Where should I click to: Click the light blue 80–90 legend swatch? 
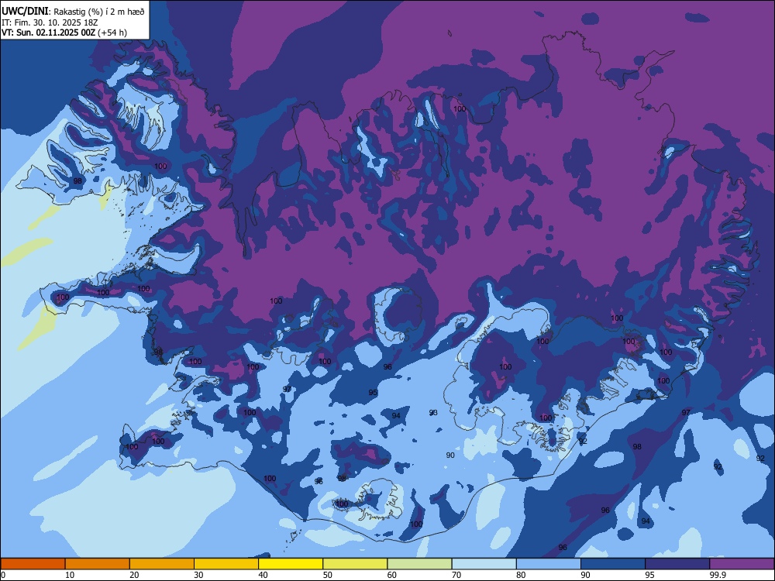(x=549, y=564)
